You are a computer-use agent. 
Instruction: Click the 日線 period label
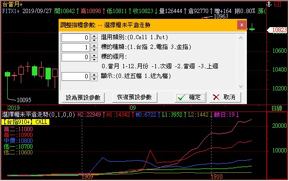point(277,108)
